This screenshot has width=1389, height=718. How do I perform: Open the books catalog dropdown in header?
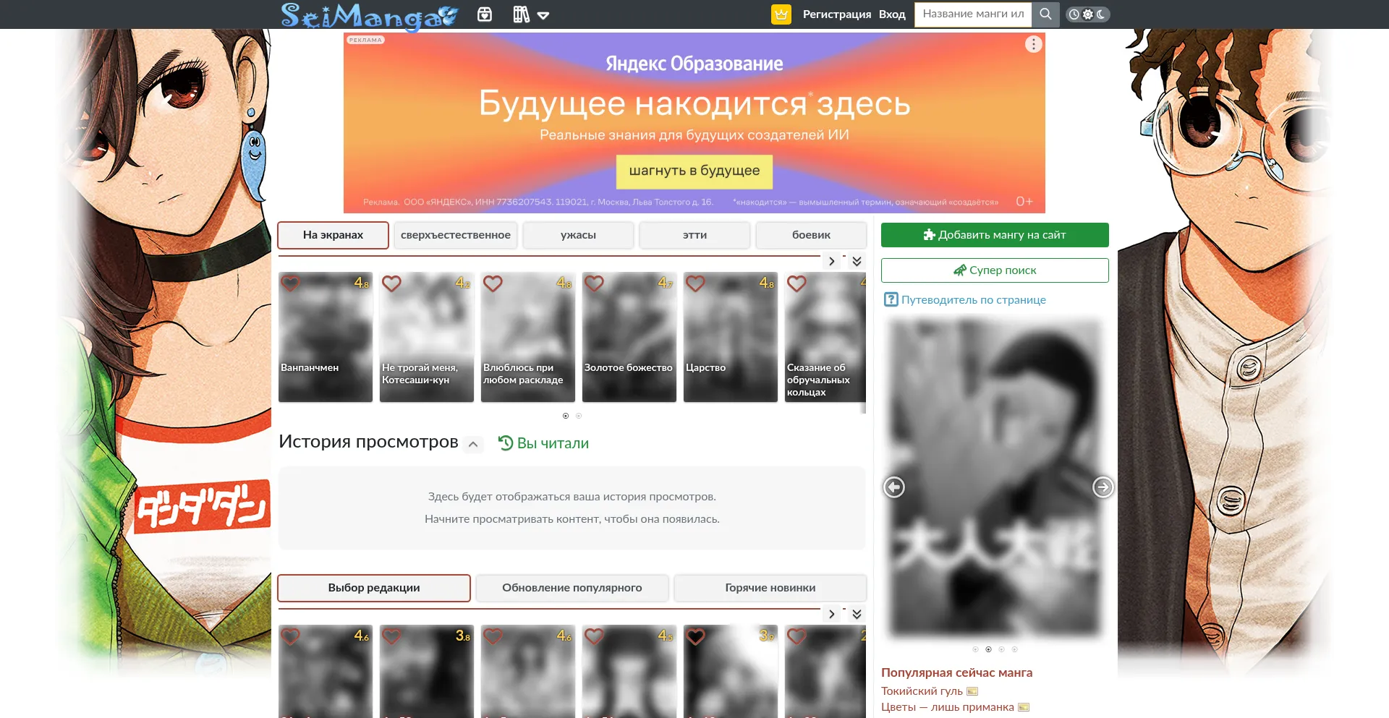click(x=530, y=14)
